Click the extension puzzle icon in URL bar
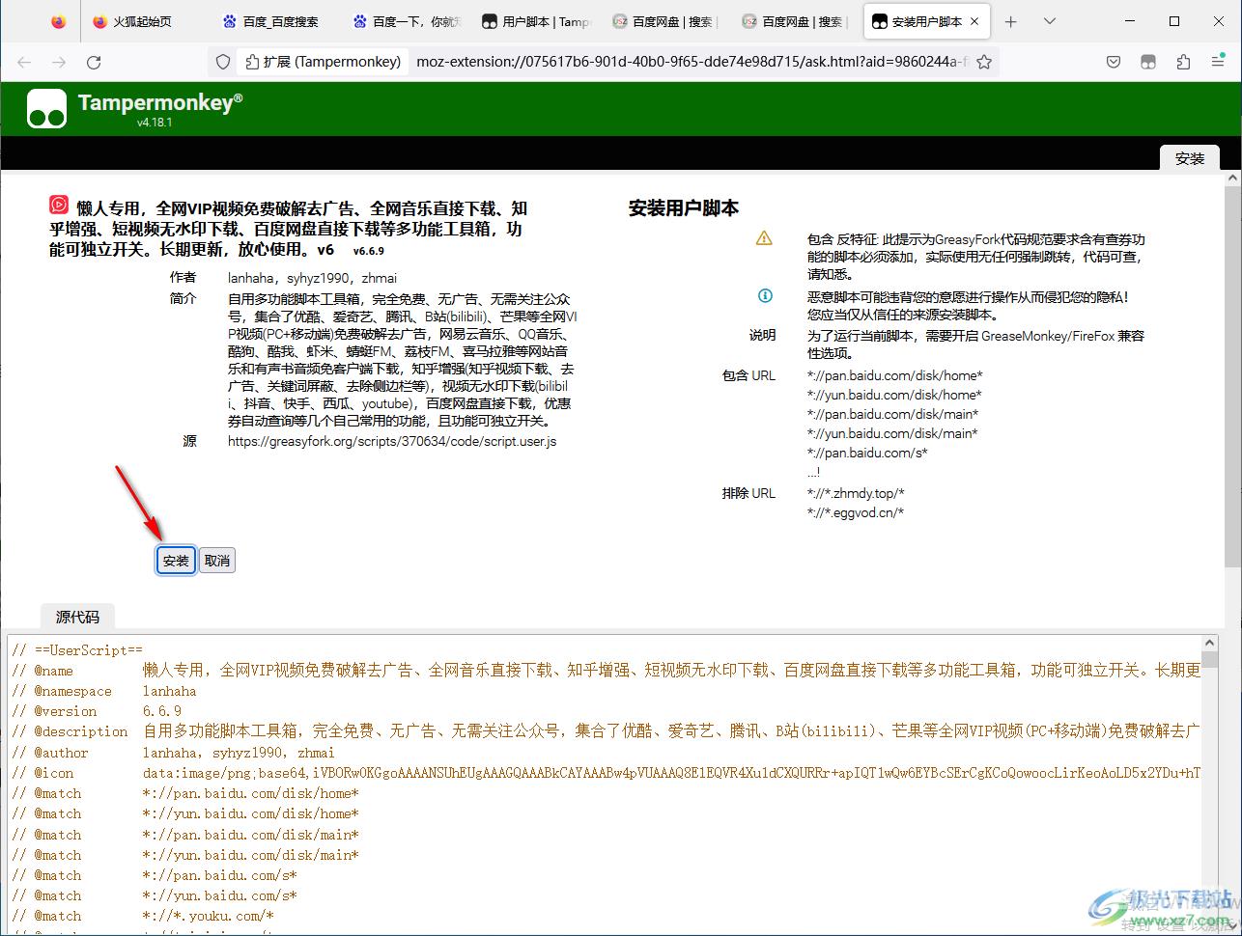1242x936 pixels. click(x=253, y=62)
